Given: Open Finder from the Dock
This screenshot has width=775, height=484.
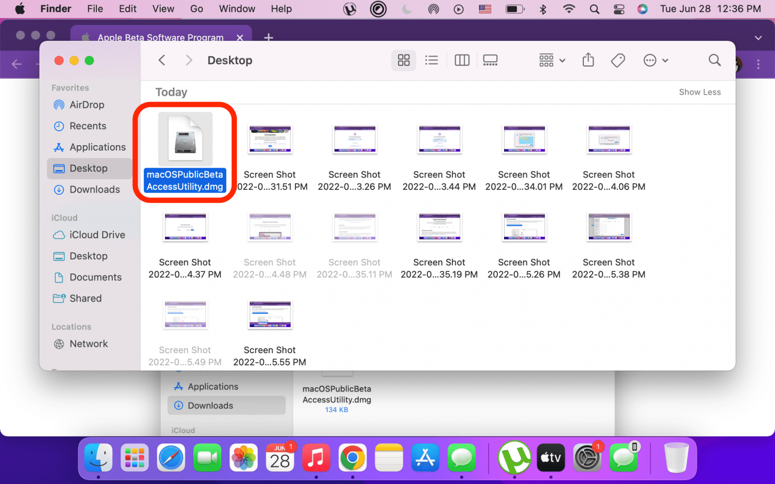Looking at the screenshot, I should [98, 457].
